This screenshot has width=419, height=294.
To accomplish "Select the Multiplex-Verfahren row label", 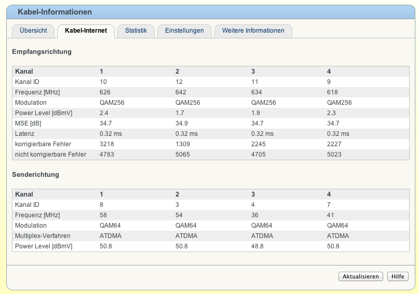I will [43, 236].
